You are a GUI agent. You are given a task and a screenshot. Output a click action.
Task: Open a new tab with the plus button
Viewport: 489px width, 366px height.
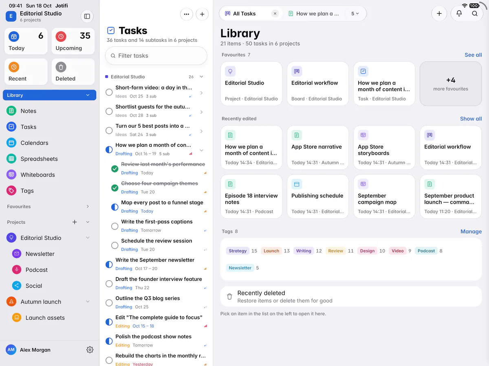[439, 13]
